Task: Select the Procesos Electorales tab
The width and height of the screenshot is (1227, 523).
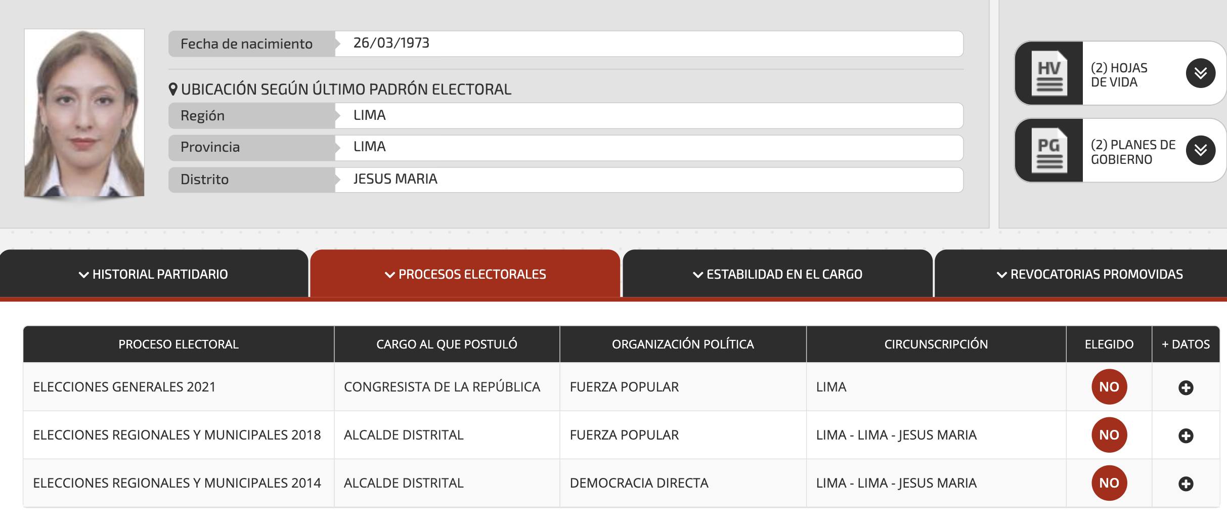Action: coord(465,274)
